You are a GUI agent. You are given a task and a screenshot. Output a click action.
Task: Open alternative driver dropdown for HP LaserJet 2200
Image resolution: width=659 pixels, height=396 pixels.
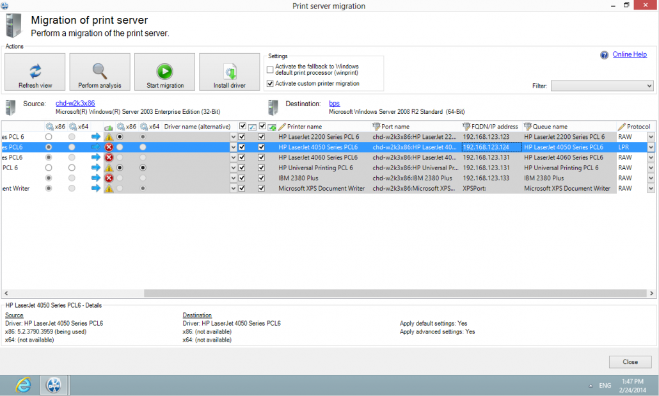pyautogui.click(x=233, y=137)
